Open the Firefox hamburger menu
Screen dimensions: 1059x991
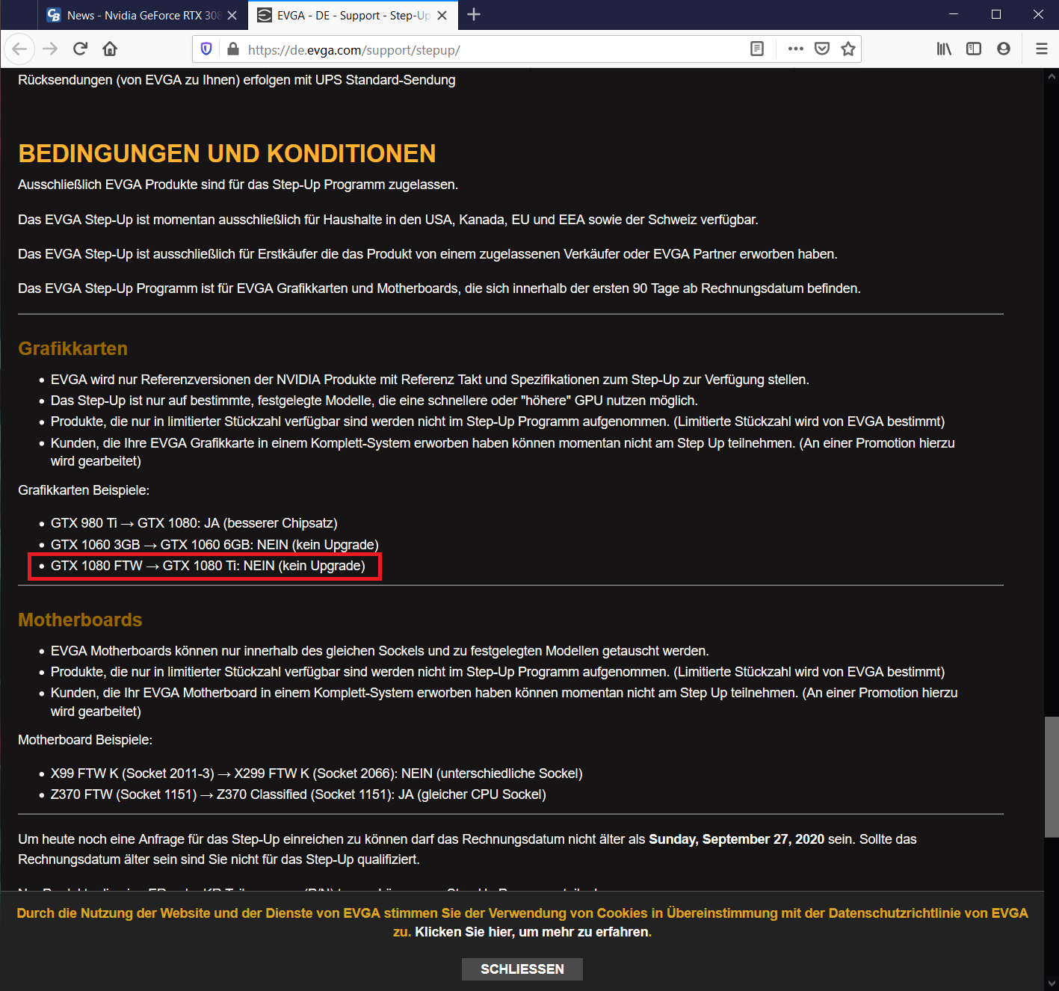click(1042, 49)
